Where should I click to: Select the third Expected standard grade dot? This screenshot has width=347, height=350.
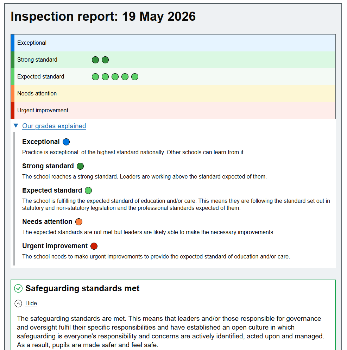pos(115,77)
